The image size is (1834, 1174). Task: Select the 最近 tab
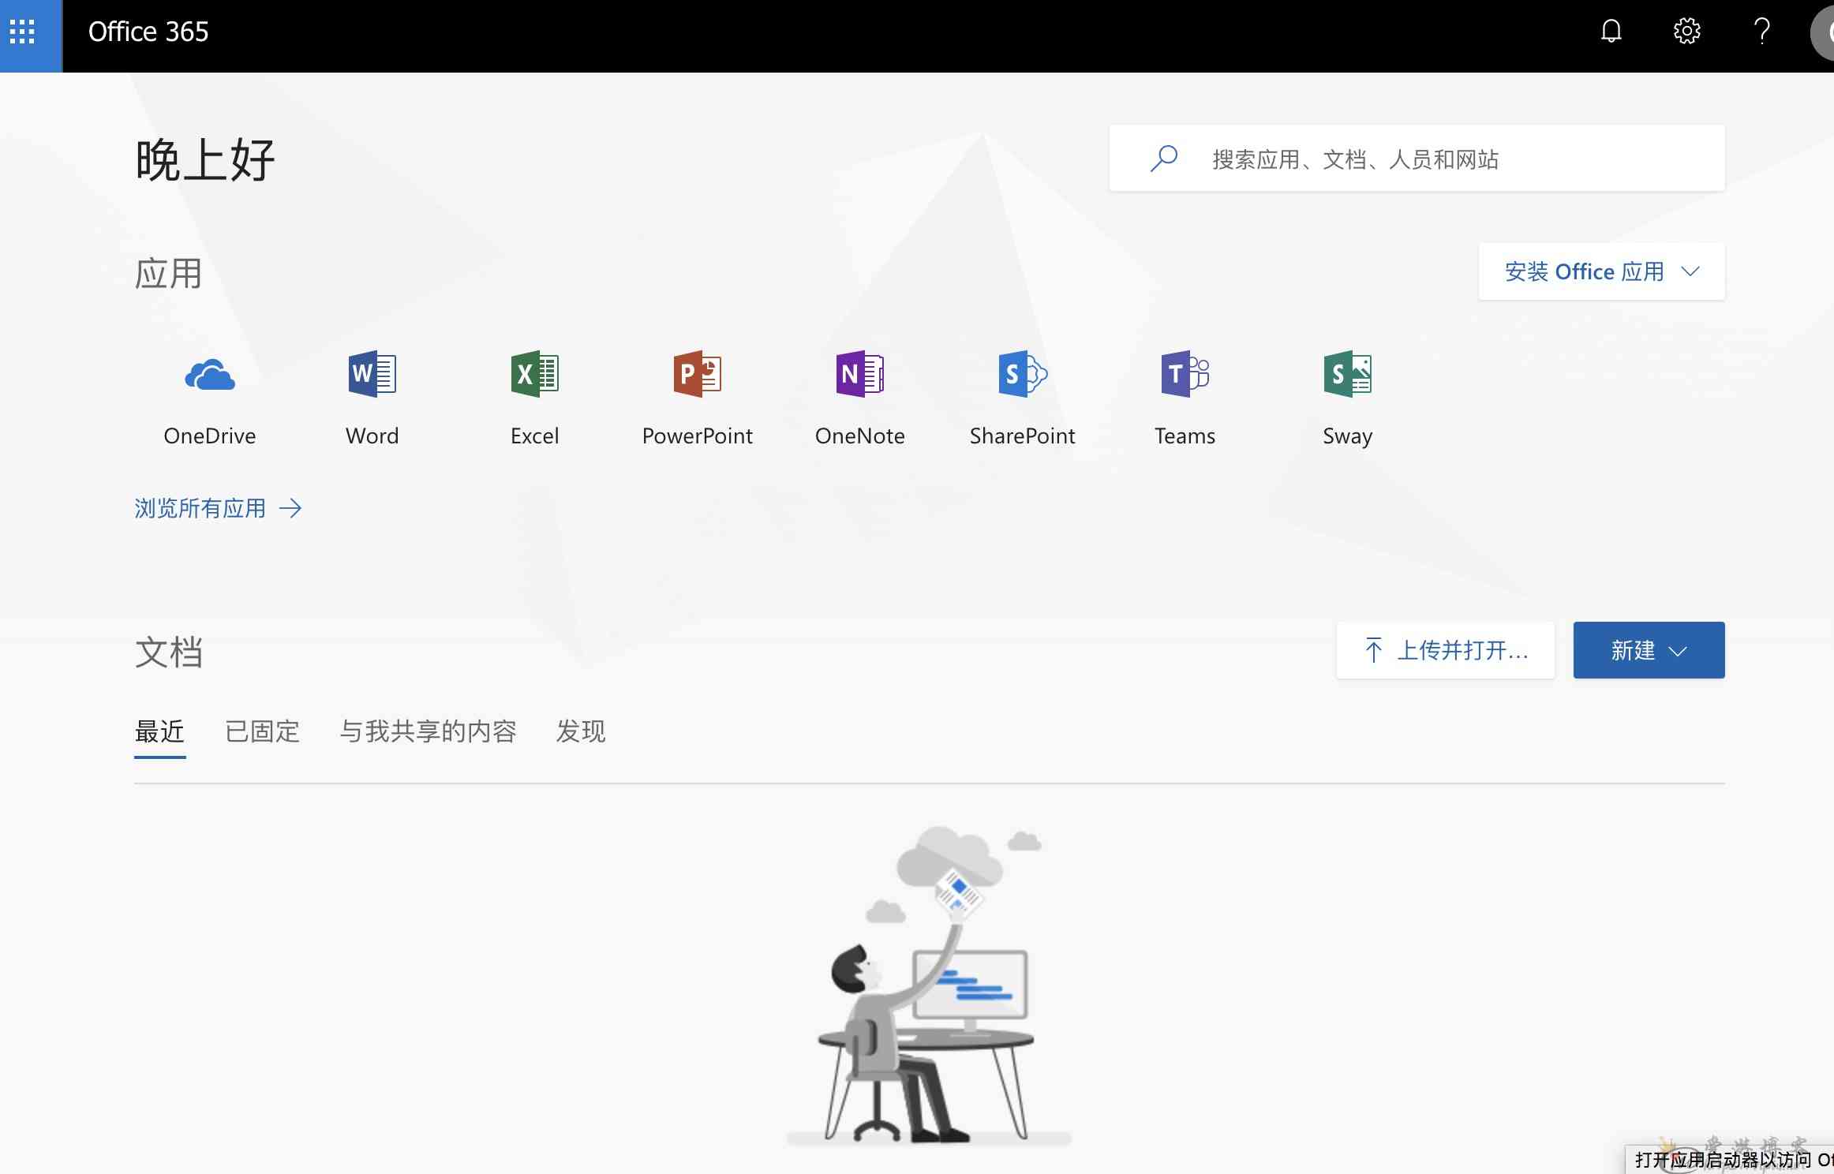pyautogui.click(x=159, y=732)
